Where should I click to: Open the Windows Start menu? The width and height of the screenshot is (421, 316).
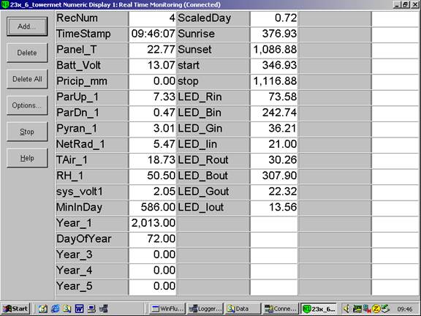pyautogui.click(x=15, y=309)
